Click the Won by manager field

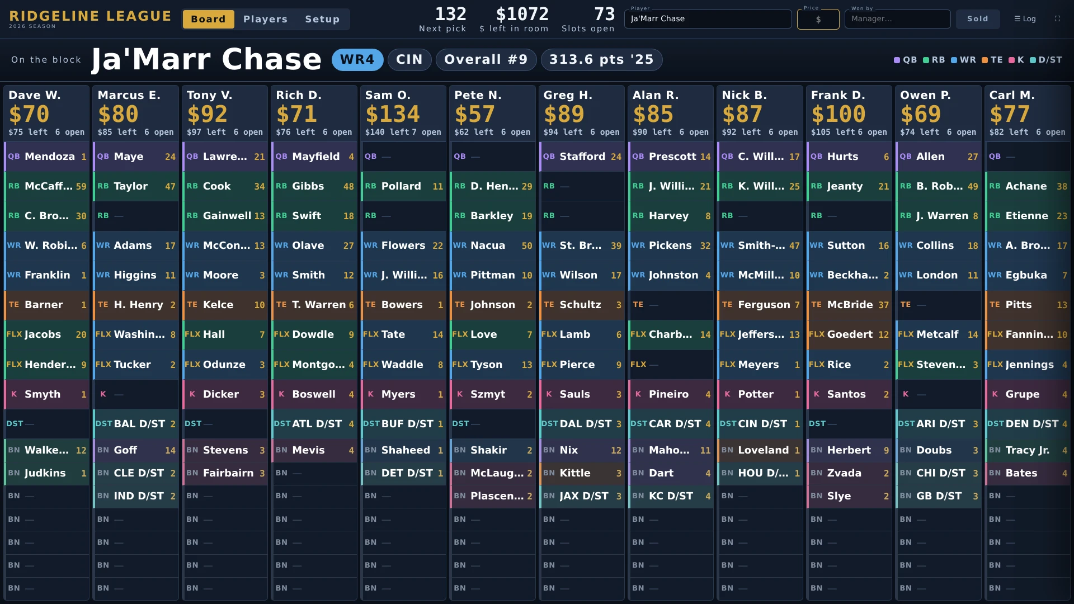[897, 19]
